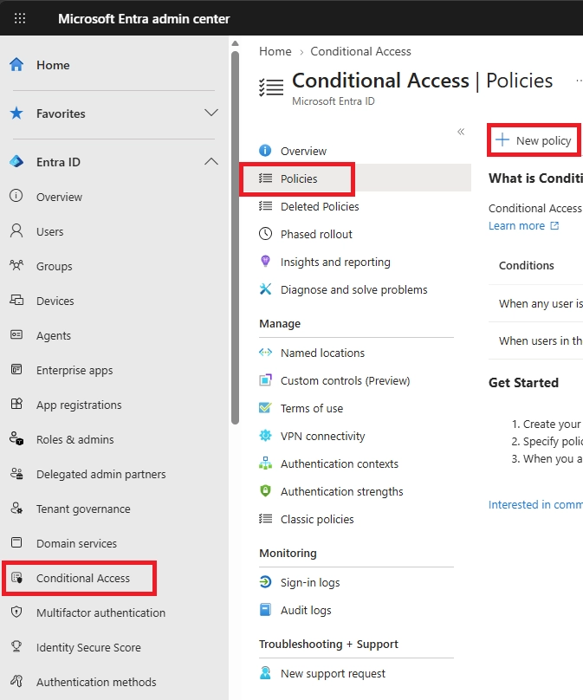The image size is (583, 700).
Task: Click the Authentication strengths shield icon
Action: pyautogui.click(x=265, y=491)
